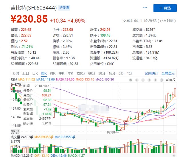
Task: Click the stock title 吉比特(SH:603444)
Action: (34, 8)
